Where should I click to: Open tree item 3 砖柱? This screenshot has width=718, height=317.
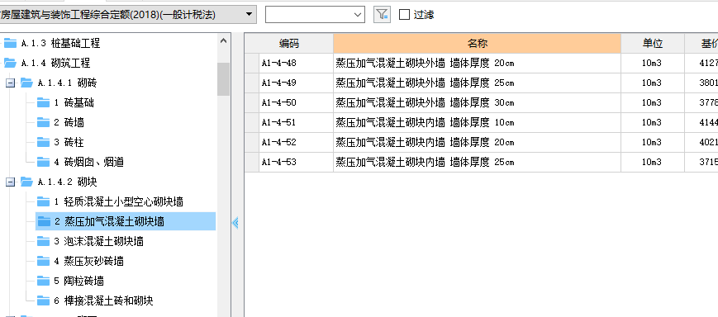(x=69, y=142)
